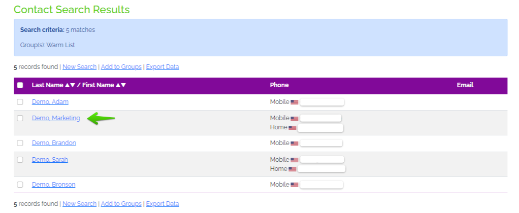Open the Demo, Adam contact
Viewport: 519px width, 213px height.
coord(50,102)
